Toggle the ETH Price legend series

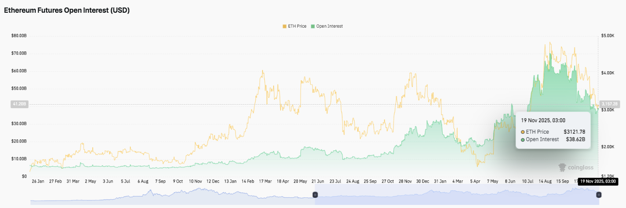(295, 26)
